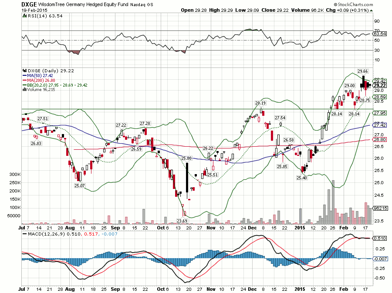Click the 25.80 October price annotation

(186, 158)
